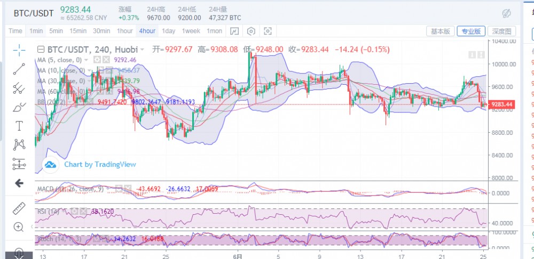Click the Stoch (14, 1, 3) label
The image size is (534, 259).
pyautogui.click(x=59, y=239)
